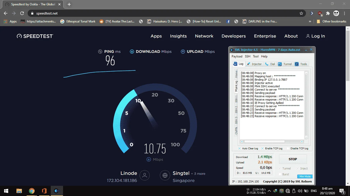Toggle the Tunnel checkbox
Viewport: 350px width, 196px height.
coord(280,168)
